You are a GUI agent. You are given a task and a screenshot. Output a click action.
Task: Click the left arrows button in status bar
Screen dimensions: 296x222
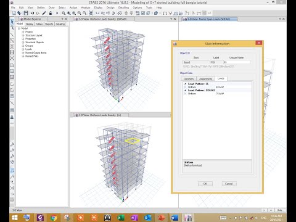[x=264, y=210]
